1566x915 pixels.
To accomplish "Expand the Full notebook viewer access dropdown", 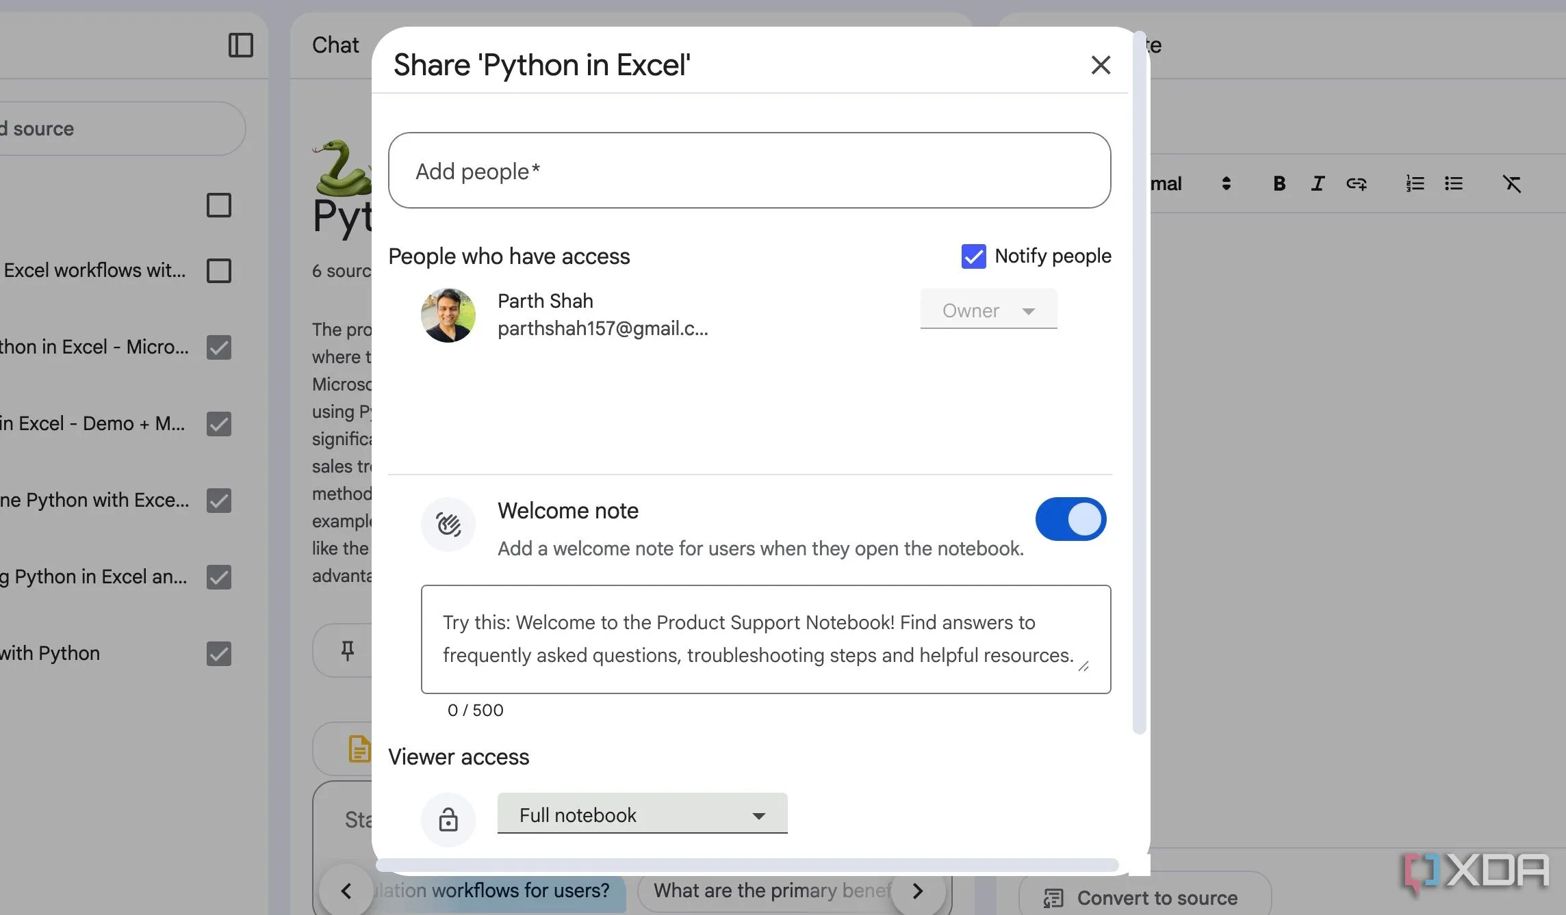I will pyautogui.click(x=642, y=814).
